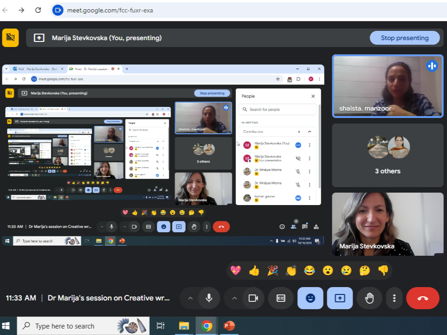Open File Explorer from the taskbar

[x=184, y=326]
